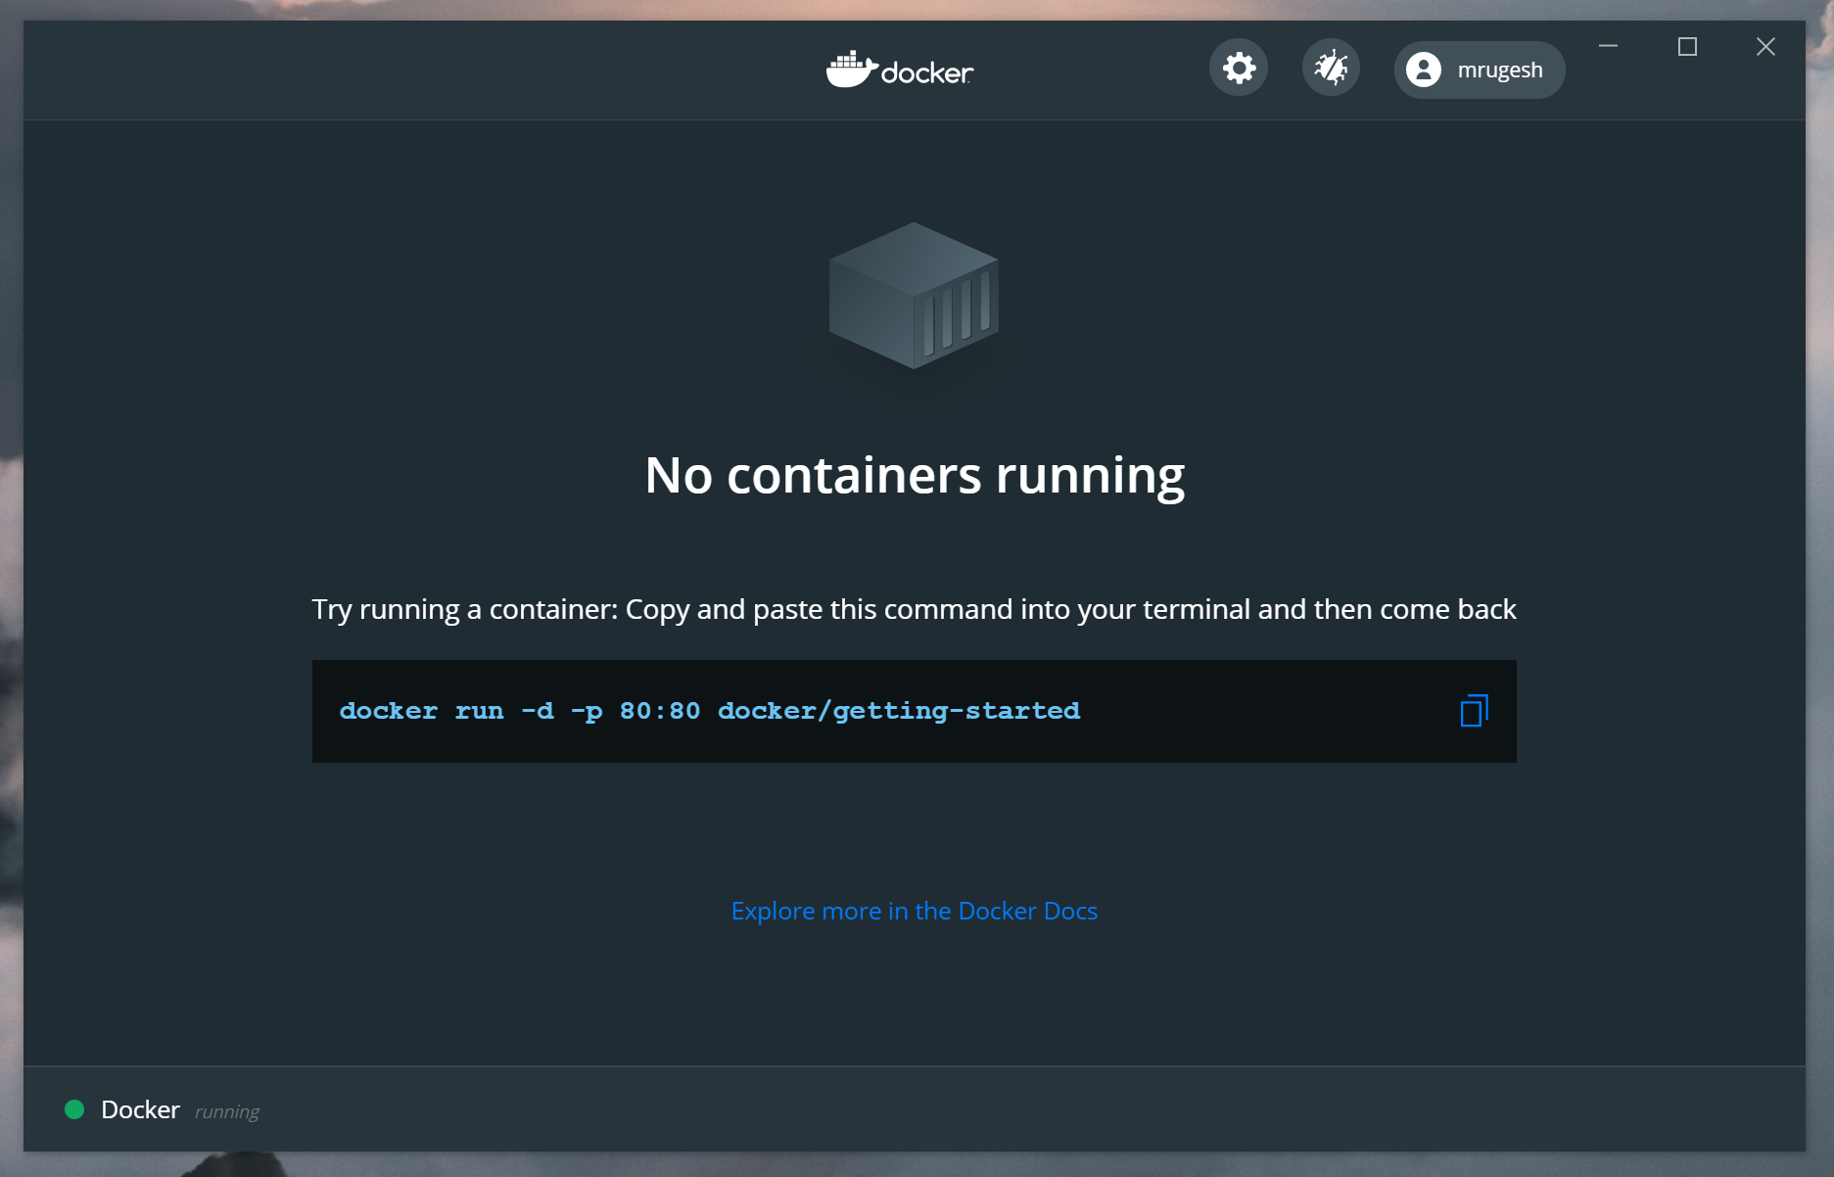Screen dimensions: 1834x1177
Task: Open the mrugesh account menu
Action: click(x=1480, y=70)
